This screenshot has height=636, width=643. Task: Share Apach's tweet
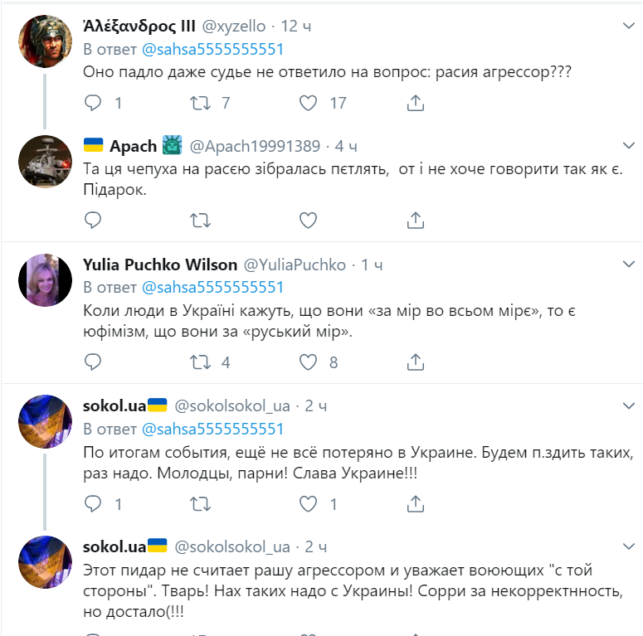(416, 220)
